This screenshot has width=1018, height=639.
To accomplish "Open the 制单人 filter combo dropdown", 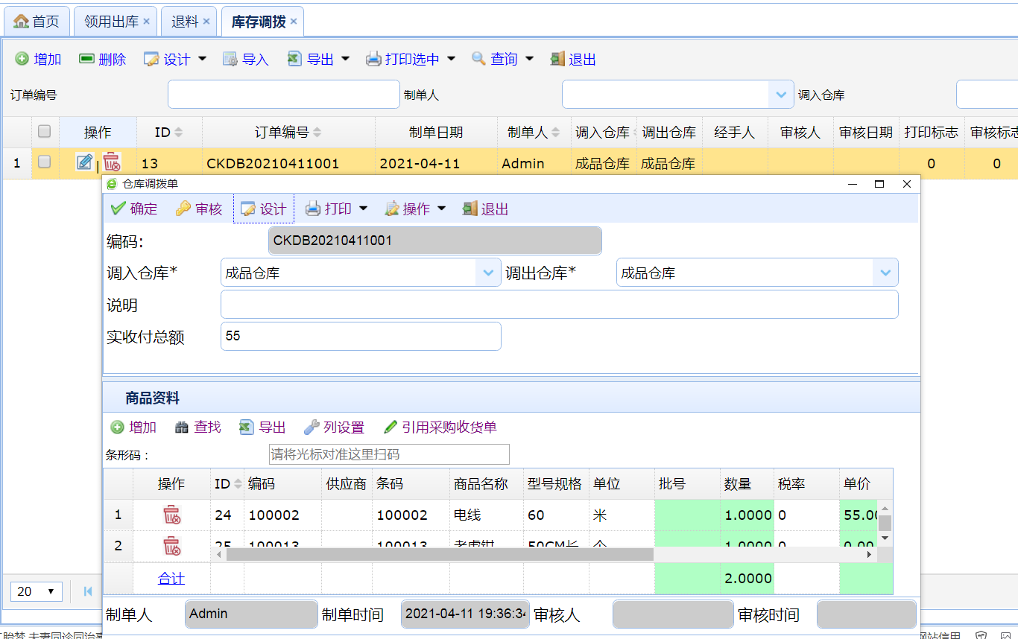I will click(x=780, y=95).
